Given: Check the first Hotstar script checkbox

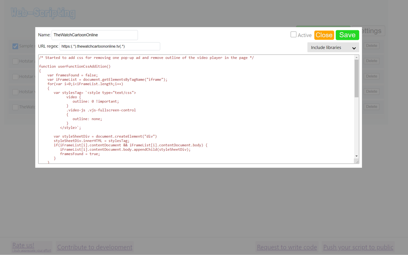Looking at the screenshot, I should click(15, 61).
